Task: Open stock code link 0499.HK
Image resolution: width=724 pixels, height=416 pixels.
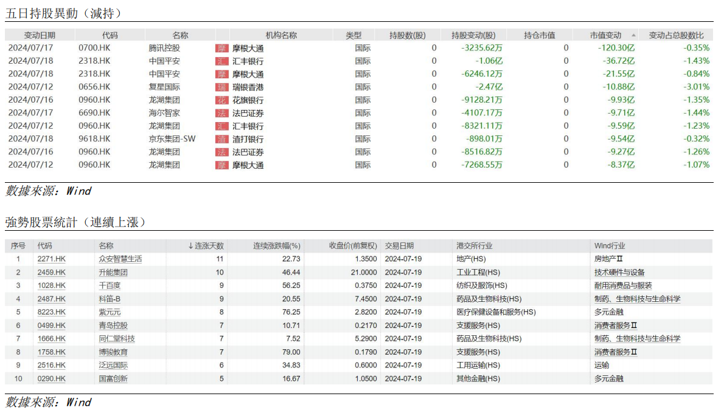Action: click(x=52, y=326)
